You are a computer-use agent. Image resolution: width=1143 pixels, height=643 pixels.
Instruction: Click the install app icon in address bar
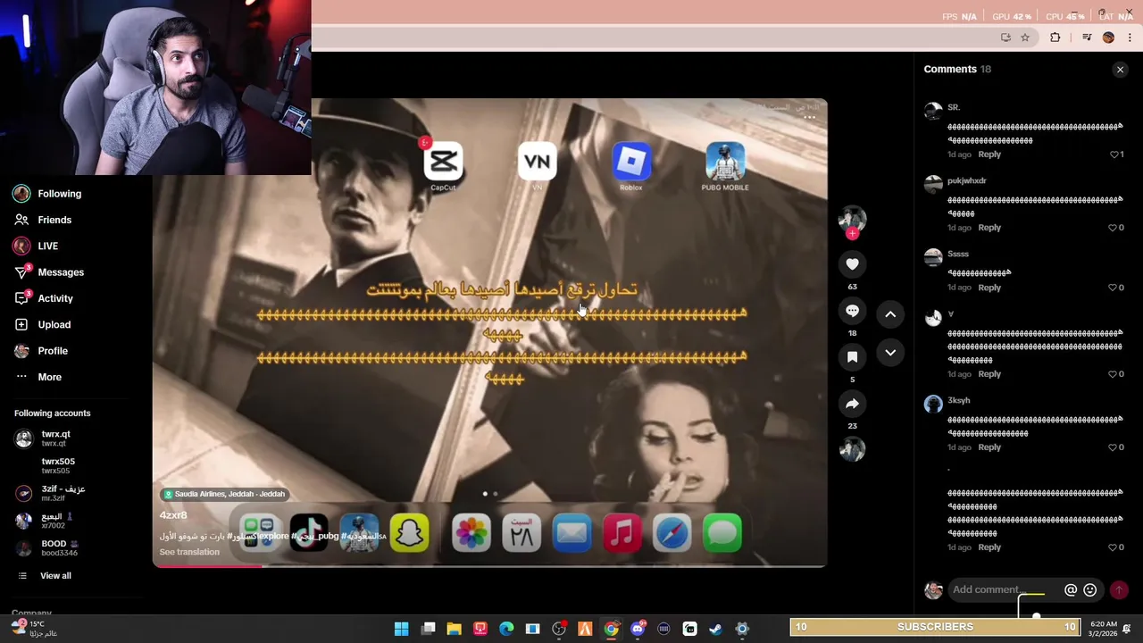pos(1005,38)
